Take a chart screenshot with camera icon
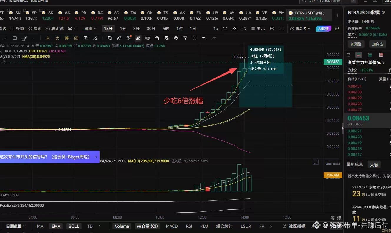 pos(225,29)
